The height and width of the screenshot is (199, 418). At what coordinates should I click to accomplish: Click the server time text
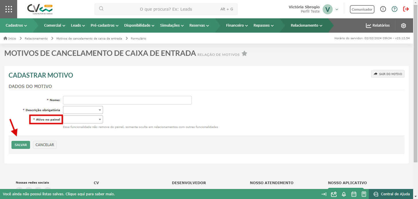372,38
